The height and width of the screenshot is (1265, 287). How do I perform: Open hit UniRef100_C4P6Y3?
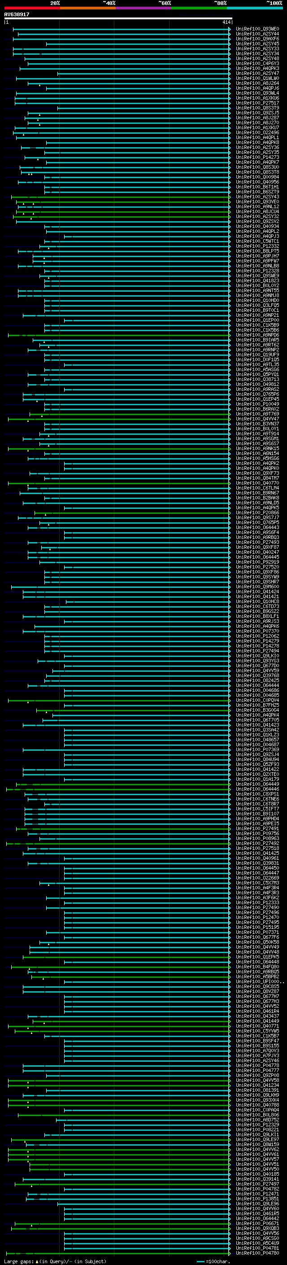pos(257,63)
